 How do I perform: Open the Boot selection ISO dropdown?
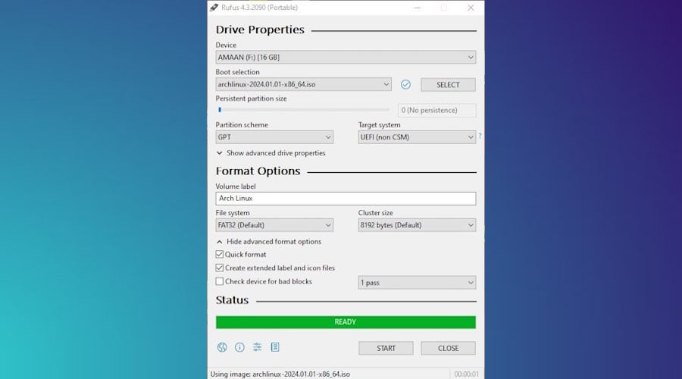304,84
